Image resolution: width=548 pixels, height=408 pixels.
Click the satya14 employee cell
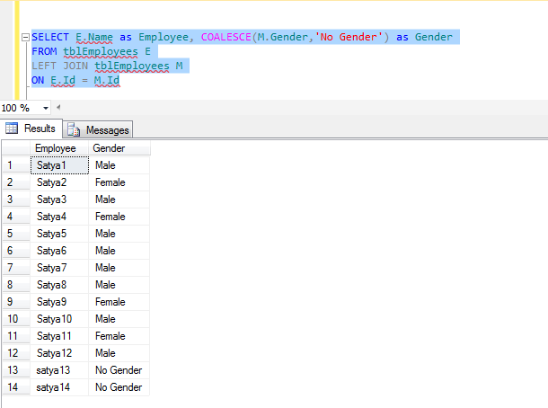coord(55,387)
